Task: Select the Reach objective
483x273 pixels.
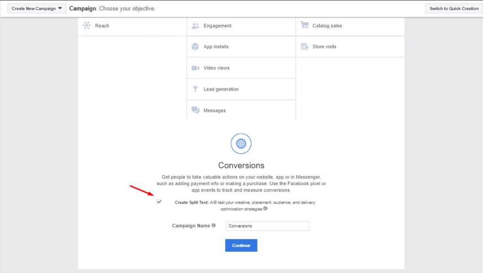Action: point(133,26)
